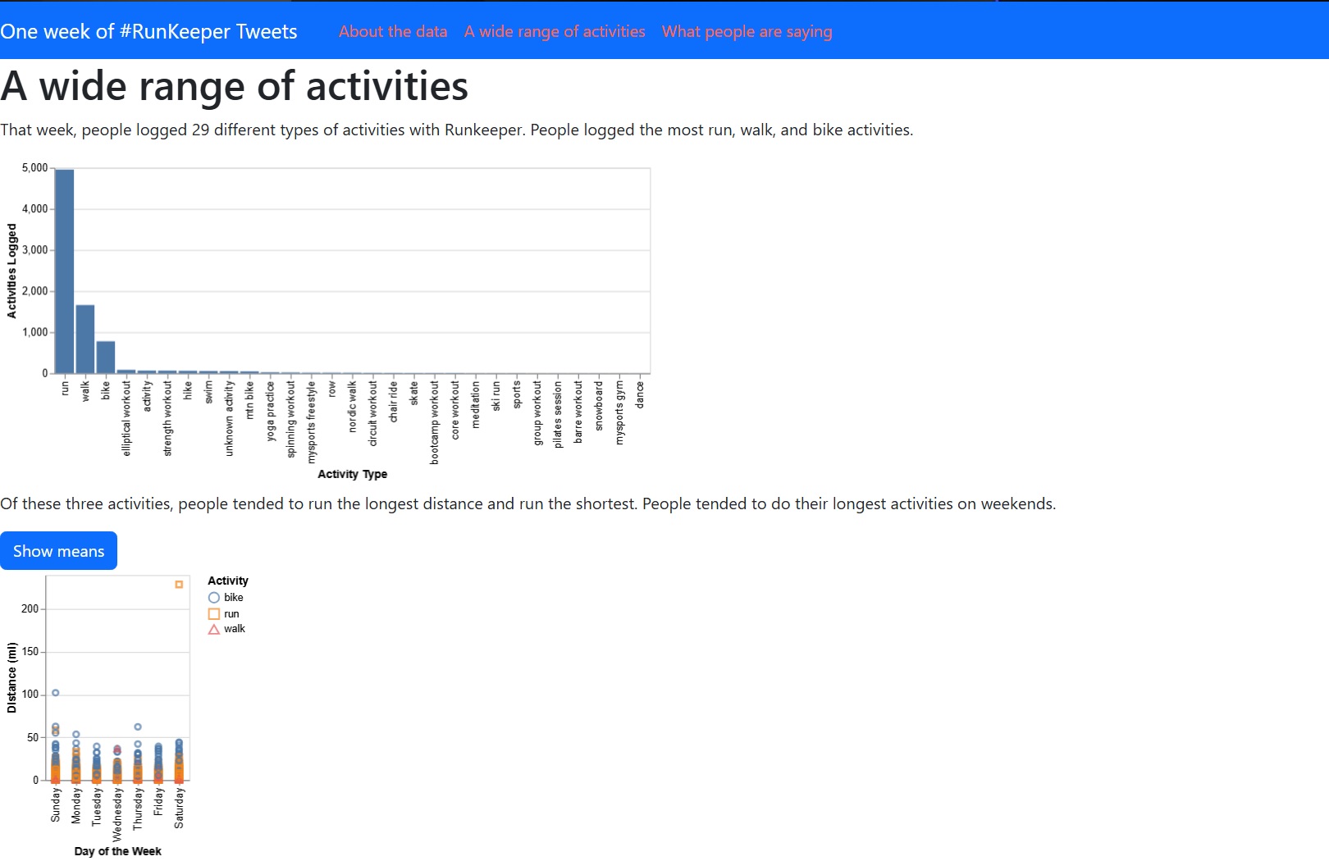Click the Activity legend title

pos(228,581)
